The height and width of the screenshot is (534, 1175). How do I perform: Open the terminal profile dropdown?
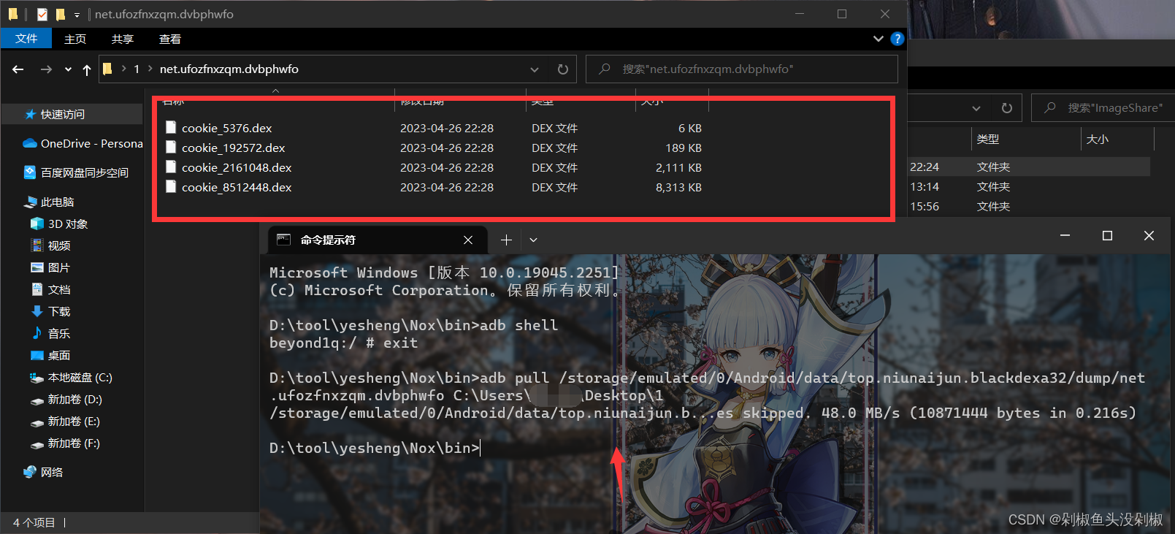point(533,240)
